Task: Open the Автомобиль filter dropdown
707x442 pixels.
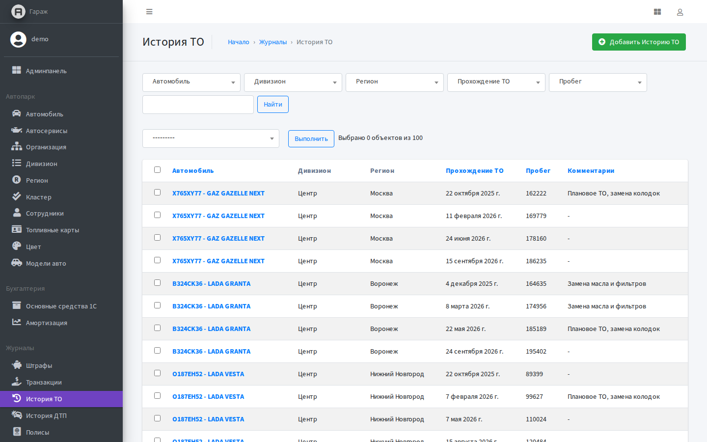Action: pos(191,83)
